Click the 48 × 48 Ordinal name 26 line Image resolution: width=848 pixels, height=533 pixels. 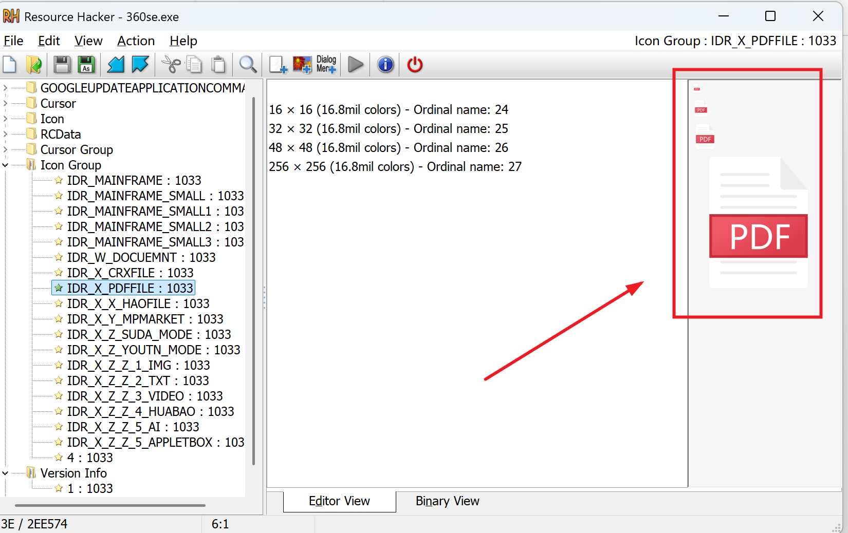(x=389, y=147)
